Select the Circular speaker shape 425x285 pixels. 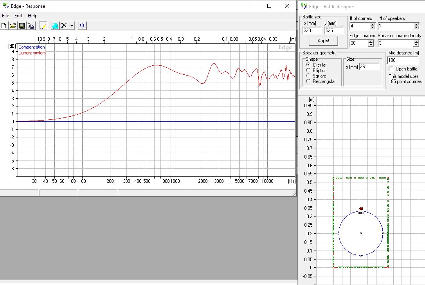[x=308, y=65]
